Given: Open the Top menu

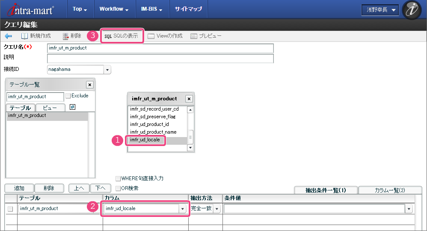Looking at the screenshot, I should click(x=80, y=9).
